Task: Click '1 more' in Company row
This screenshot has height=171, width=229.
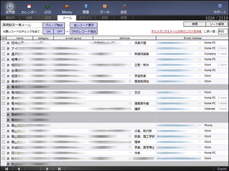Action: pos(222,54)
